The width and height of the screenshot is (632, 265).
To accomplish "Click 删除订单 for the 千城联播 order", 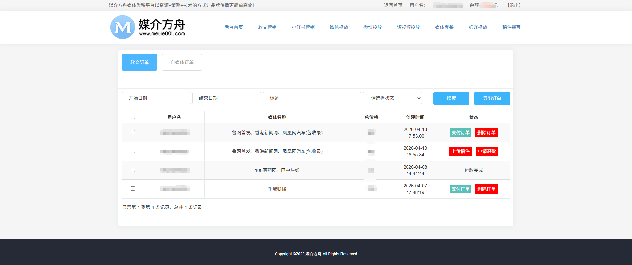I will (486, 189).
